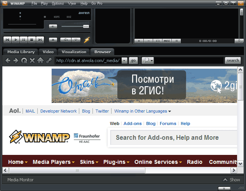Go forward in the Winamp browser
The height and width of the screenshot is (191, 246).
16,61
